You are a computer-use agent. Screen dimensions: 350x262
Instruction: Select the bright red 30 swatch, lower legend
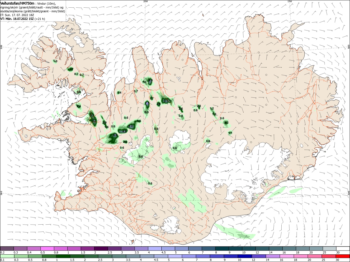coord(343,256)
